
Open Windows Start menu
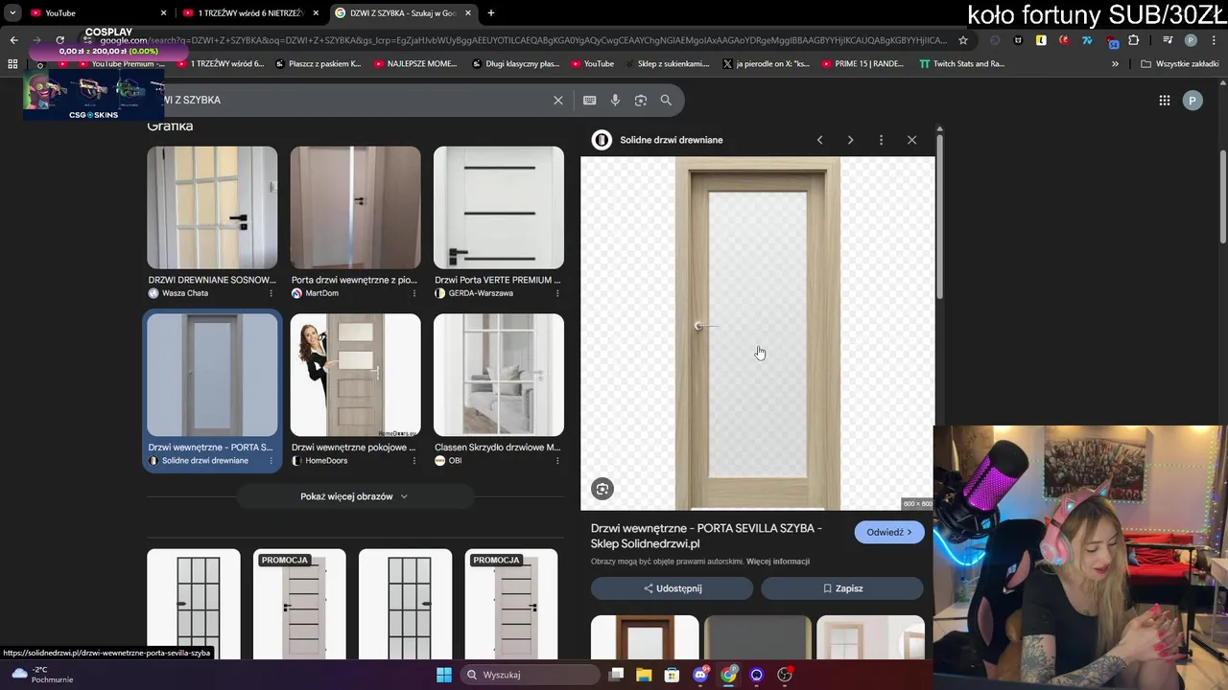click(x=443, y=675)
